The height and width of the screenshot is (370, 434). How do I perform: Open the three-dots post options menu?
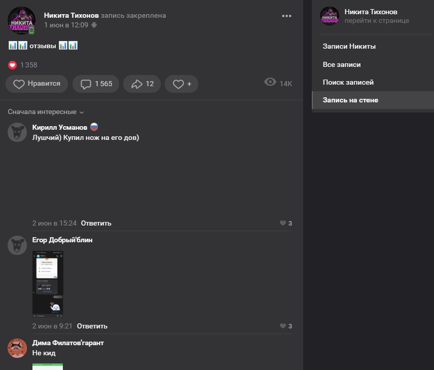coord(286,16)
